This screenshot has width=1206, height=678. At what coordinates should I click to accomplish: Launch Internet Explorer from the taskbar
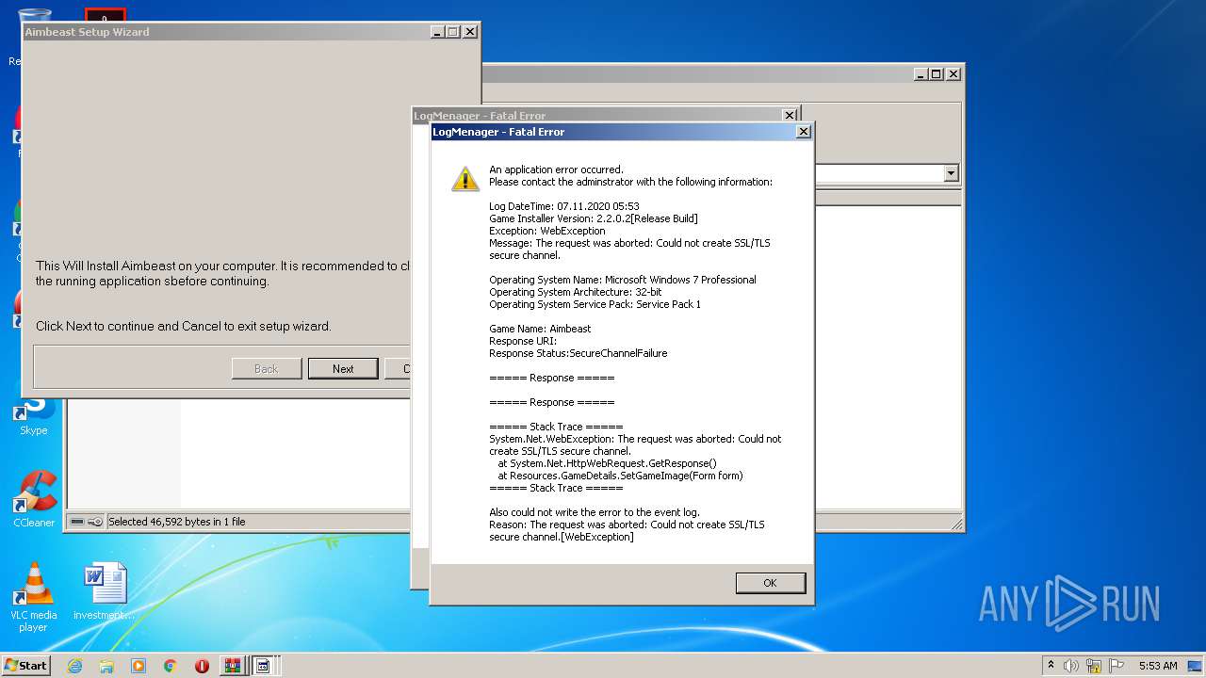coord(74,666)
